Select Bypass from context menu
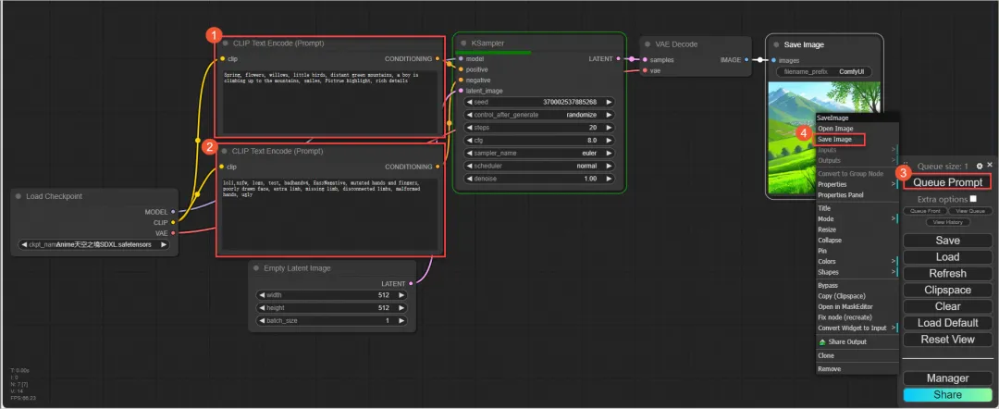Viewport: 999px width, 409px height. pos(857,285)
